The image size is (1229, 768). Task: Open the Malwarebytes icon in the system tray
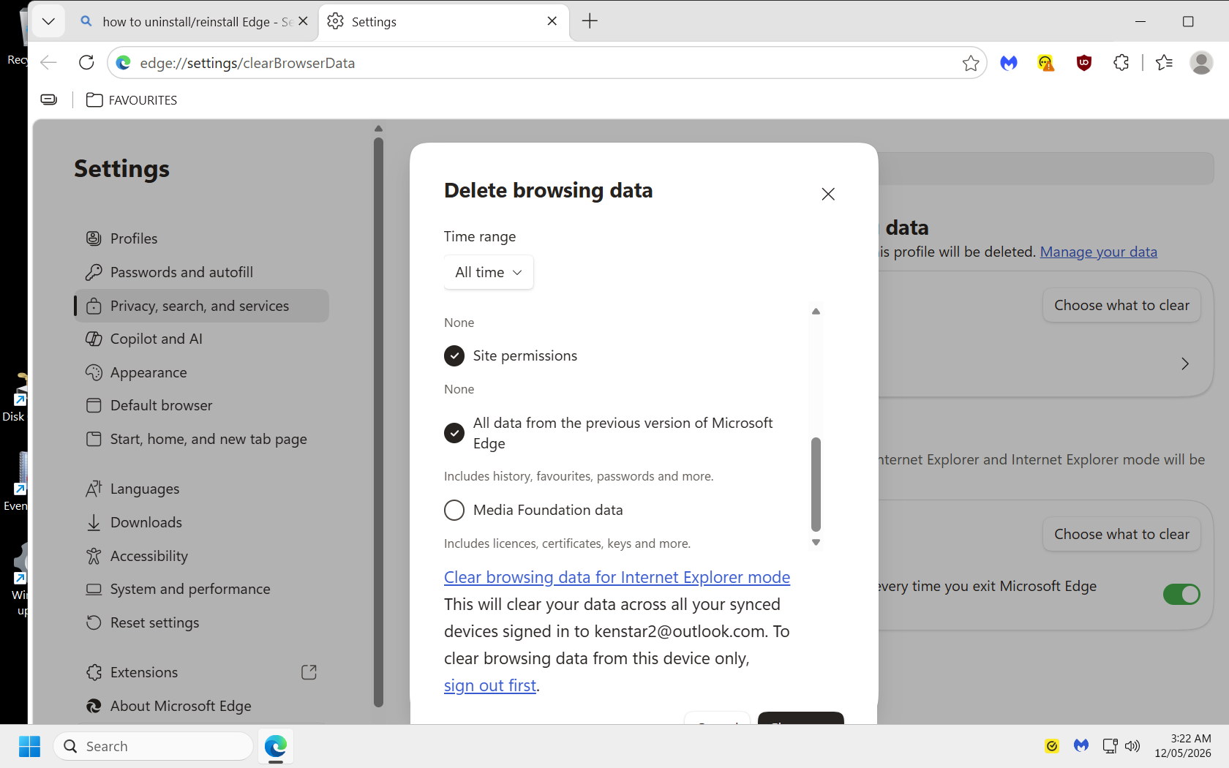[1081, 746]
